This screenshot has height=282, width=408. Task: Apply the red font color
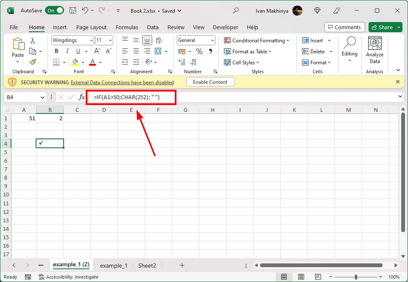point(92,62)
